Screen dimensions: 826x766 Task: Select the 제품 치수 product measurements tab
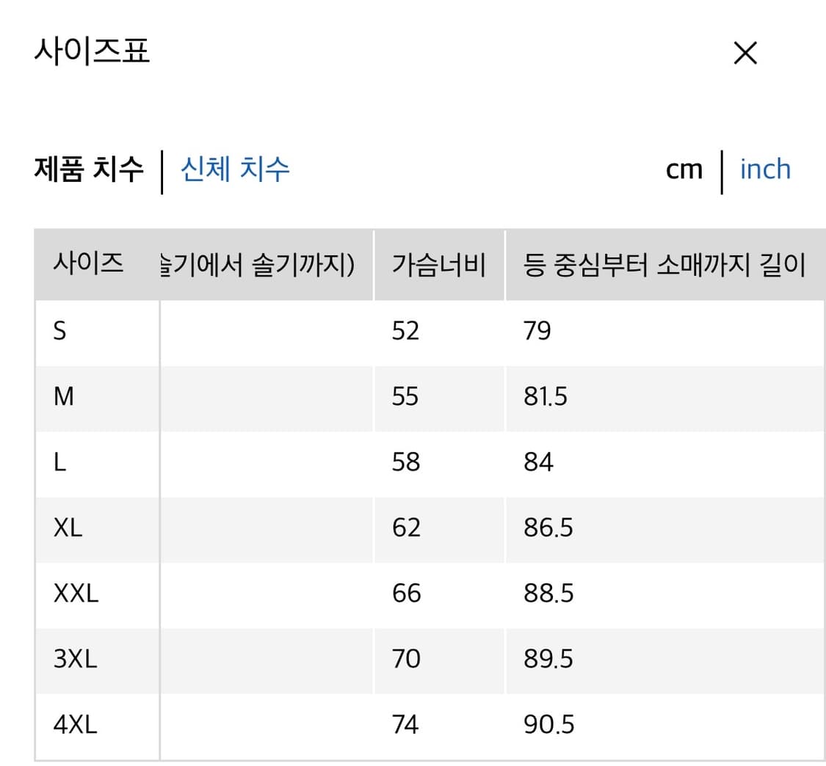pos(88,169)
